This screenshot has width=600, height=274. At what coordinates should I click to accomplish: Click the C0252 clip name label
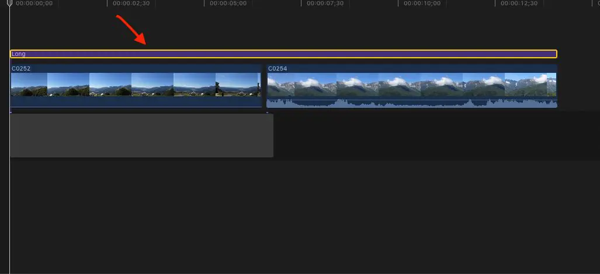pyautogui.click(x=20, y=69)
